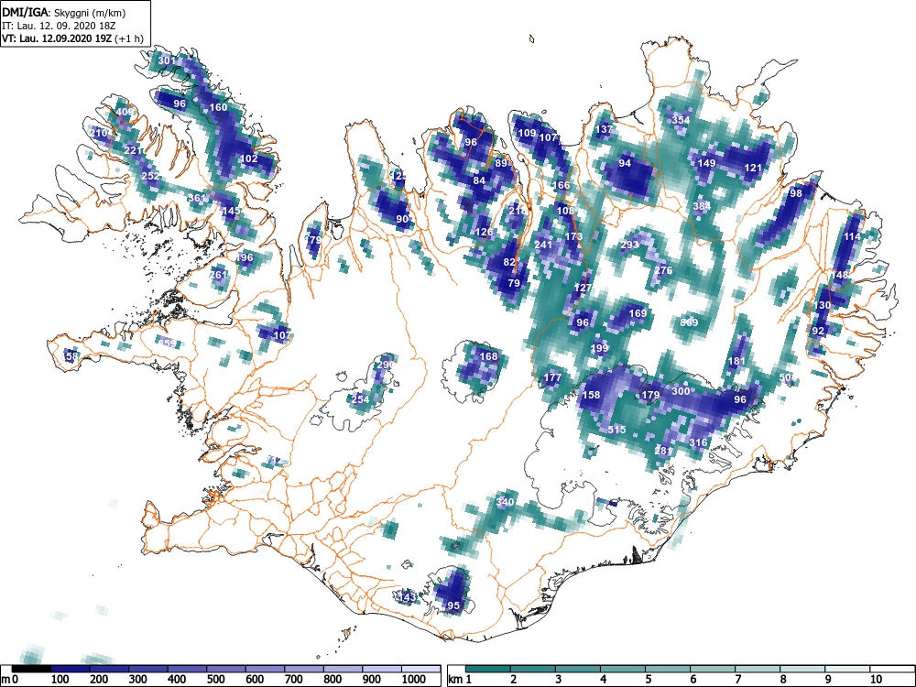Click the visibility value '252' on the map

150,176
